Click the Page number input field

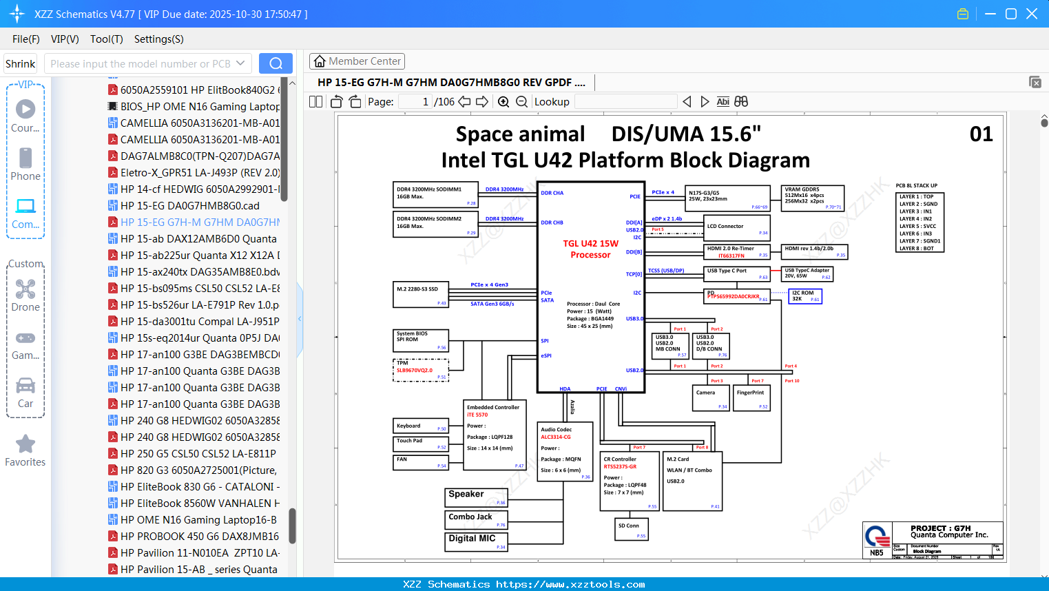(415, 101)
